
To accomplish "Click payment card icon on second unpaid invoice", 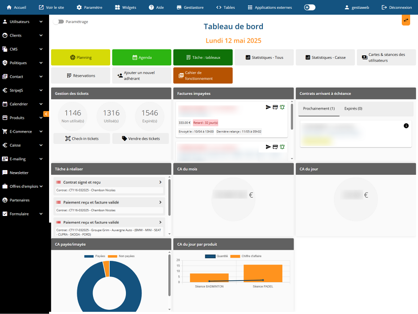I will [275, 147].
